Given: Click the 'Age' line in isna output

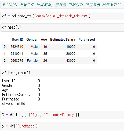Looking at the screenshot, I should pos(21,90).
